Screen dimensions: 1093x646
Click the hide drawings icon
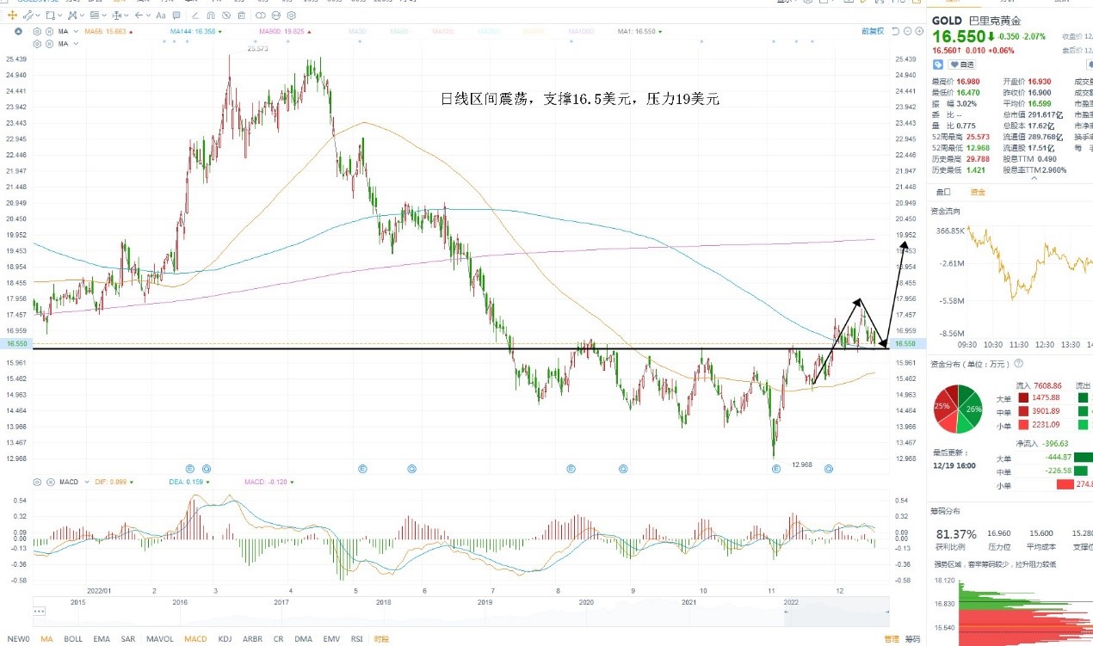coord(226,15)
